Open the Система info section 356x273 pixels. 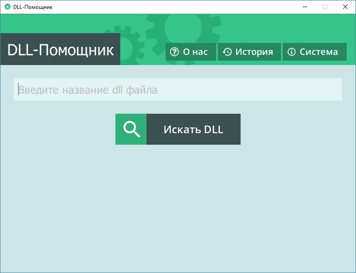[x=314, y=52]
